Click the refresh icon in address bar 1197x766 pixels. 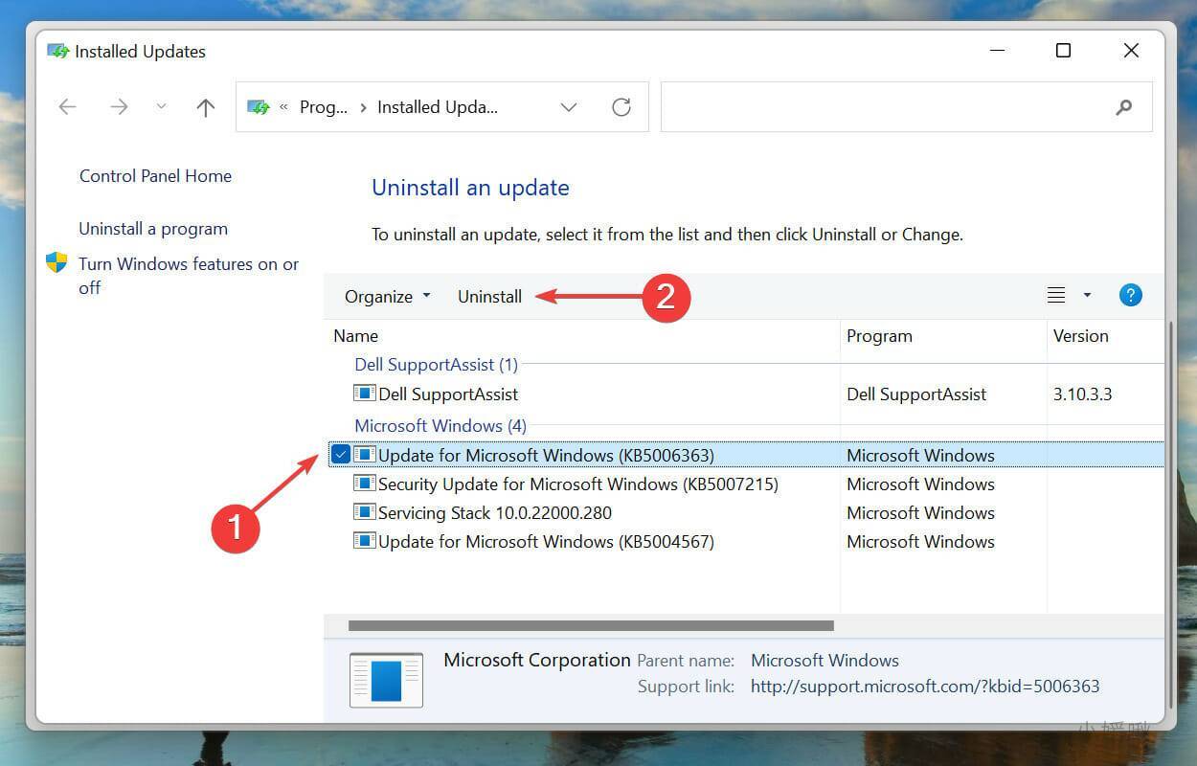pos(621,106)
